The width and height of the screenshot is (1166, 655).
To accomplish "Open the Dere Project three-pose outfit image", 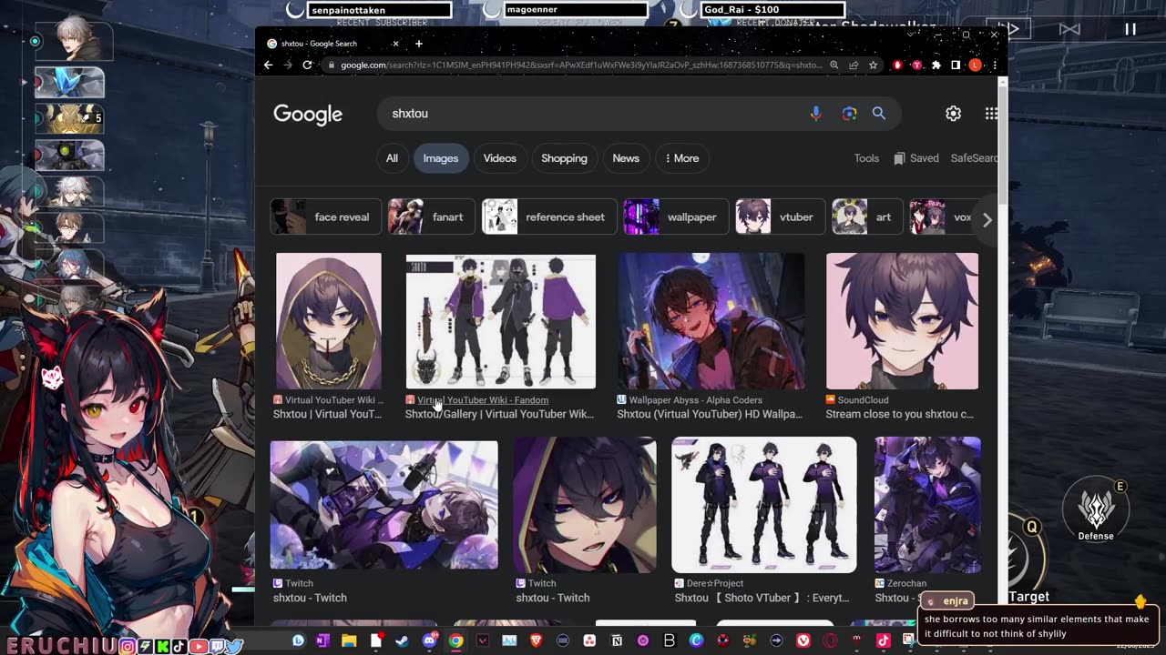I will pyautogui.click(x=763, y=505).
